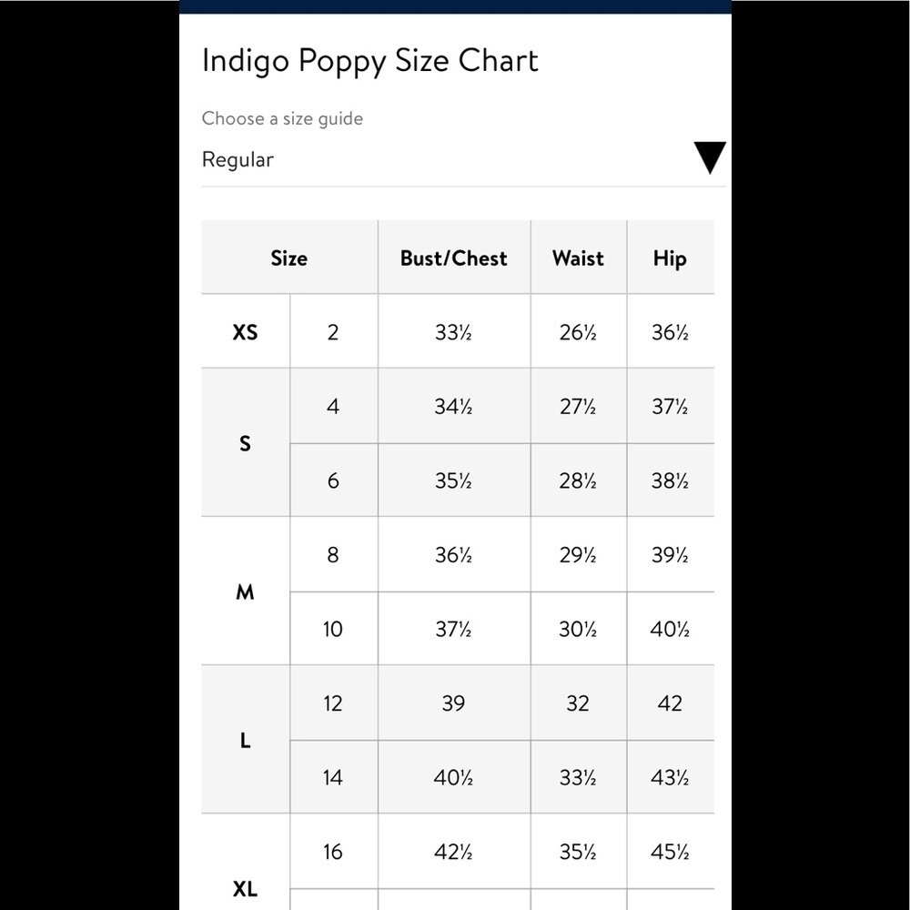The width and height of the screenshot is (910, 910).
Task: Select the Waist column header
Action: [578, 258]
